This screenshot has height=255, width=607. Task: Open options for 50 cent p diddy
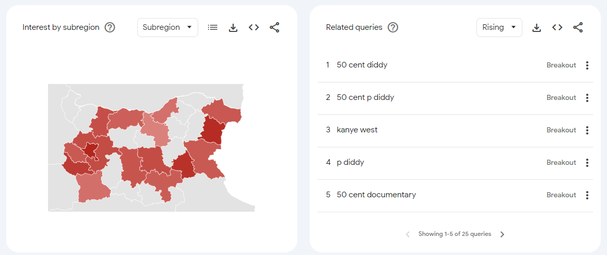click(x=587, y=98)
